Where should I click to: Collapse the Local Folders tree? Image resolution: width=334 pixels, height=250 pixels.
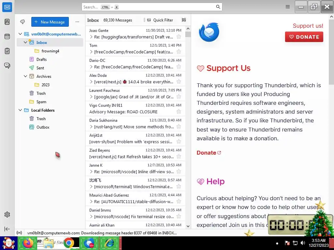pyautogui.click(x=20, y=110)
